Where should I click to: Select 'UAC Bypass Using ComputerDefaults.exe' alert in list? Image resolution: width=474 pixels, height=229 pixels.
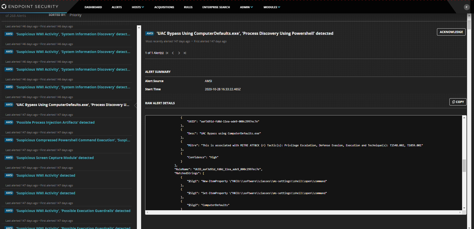(x=73, y=105)
